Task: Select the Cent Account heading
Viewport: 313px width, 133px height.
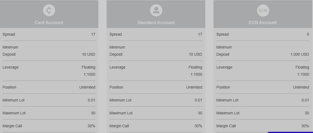Action: pyautogui.click(x=49, y=22)
